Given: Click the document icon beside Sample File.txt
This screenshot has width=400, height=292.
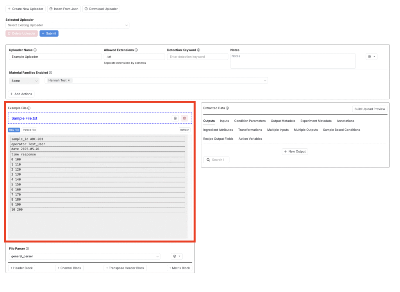Looking at the screenshot, I should coord(175,118).
